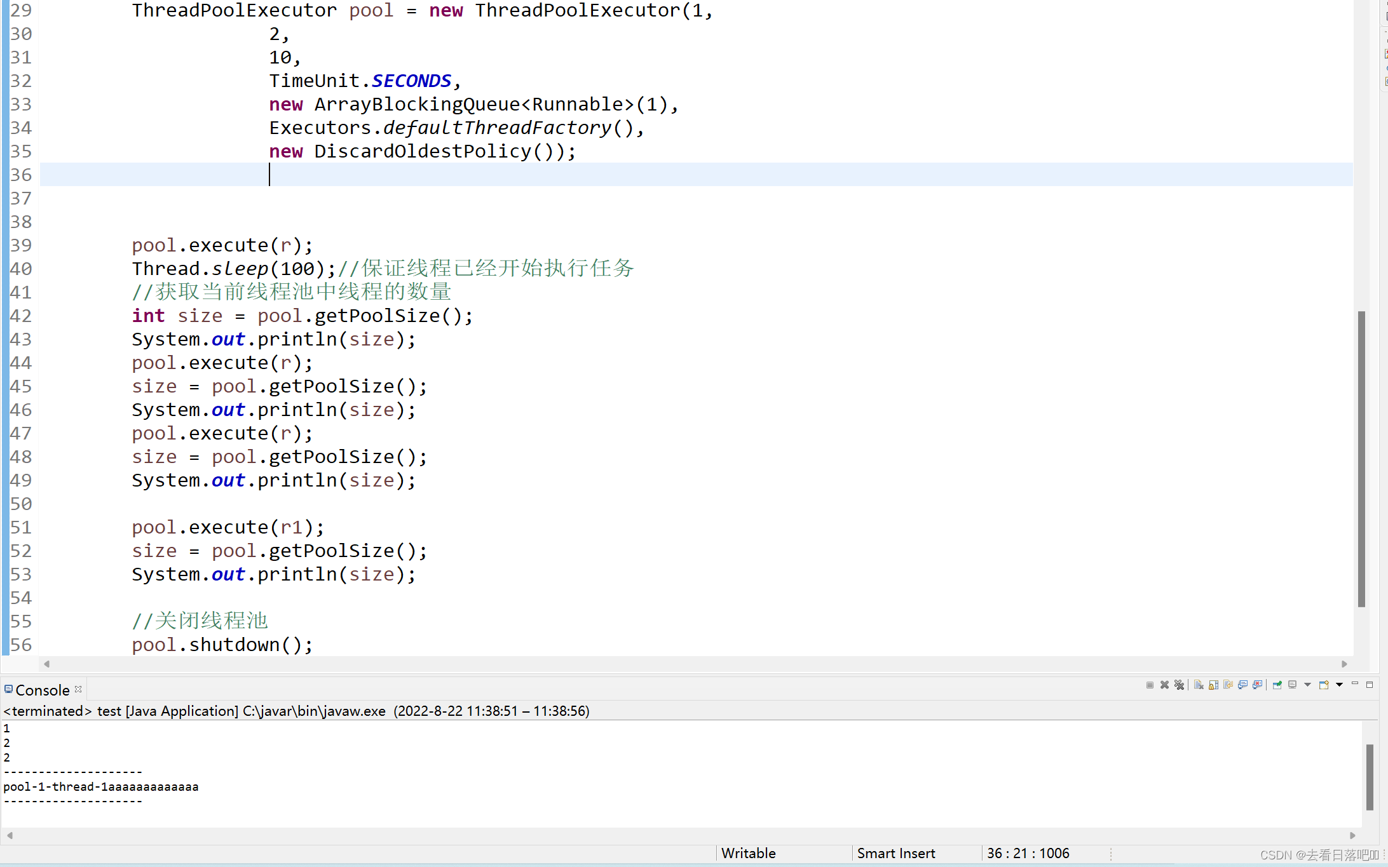This screenshot has width=1388, height=867.
Task: Close the Console tab with its X
Action: click(78, 689)
